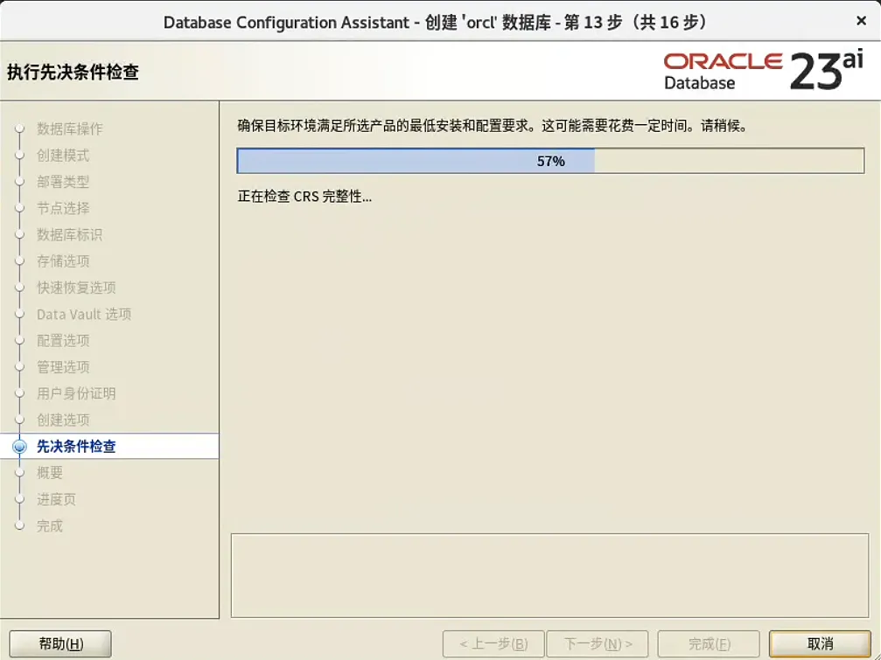The height and width of the screenshot is (660, 881).
Task: Click the 创建模式 step circle indicator
Action: 19,156
